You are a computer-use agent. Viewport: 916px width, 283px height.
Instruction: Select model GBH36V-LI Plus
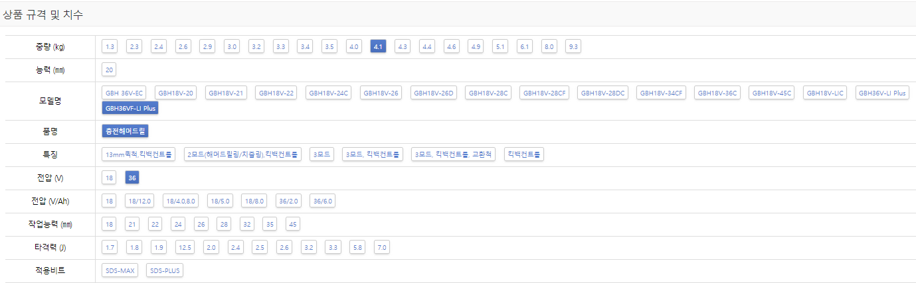click(882, 93)
